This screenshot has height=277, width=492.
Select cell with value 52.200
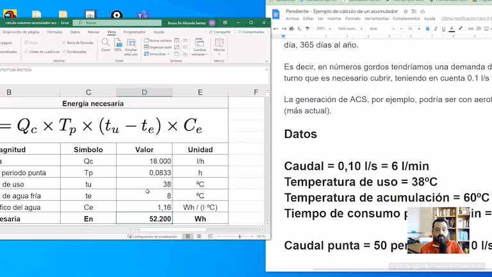click(x=144, y=219)
